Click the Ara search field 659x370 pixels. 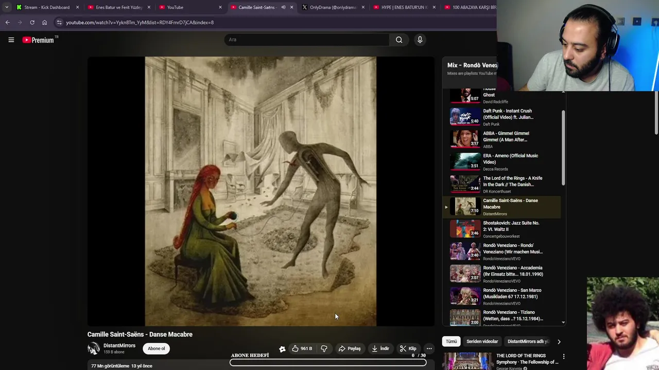click(307, 40)
